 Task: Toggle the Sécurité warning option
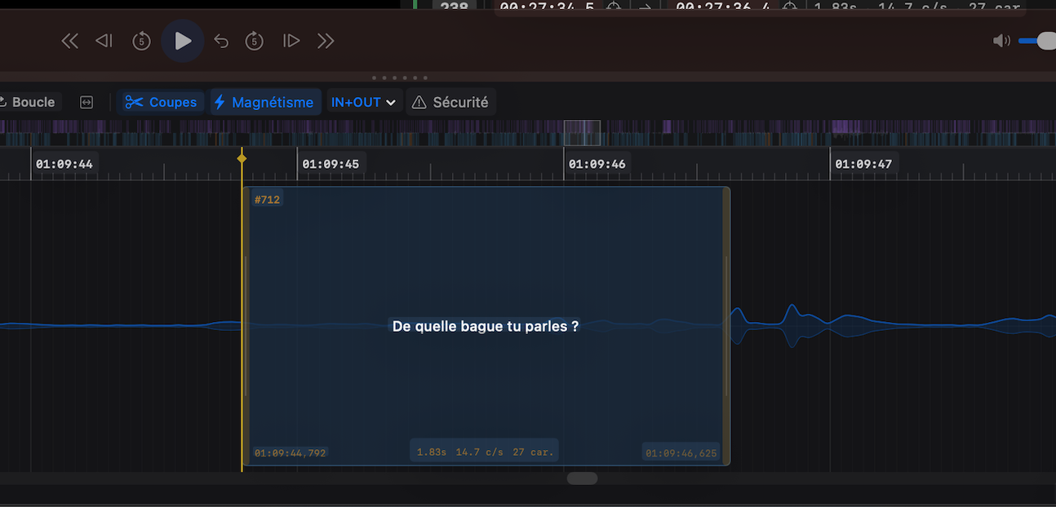(x=450, y=102)
